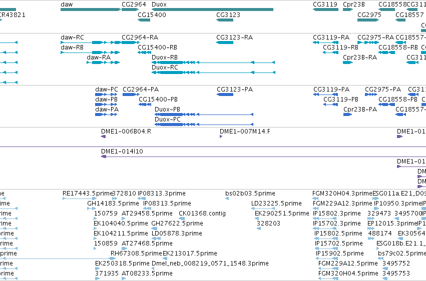Click the 328203 EST marker
This screenshot has height=281, width=426.
(259, 229)
